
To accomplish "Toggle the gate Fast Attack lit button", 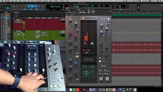I will tap(100, 61).
